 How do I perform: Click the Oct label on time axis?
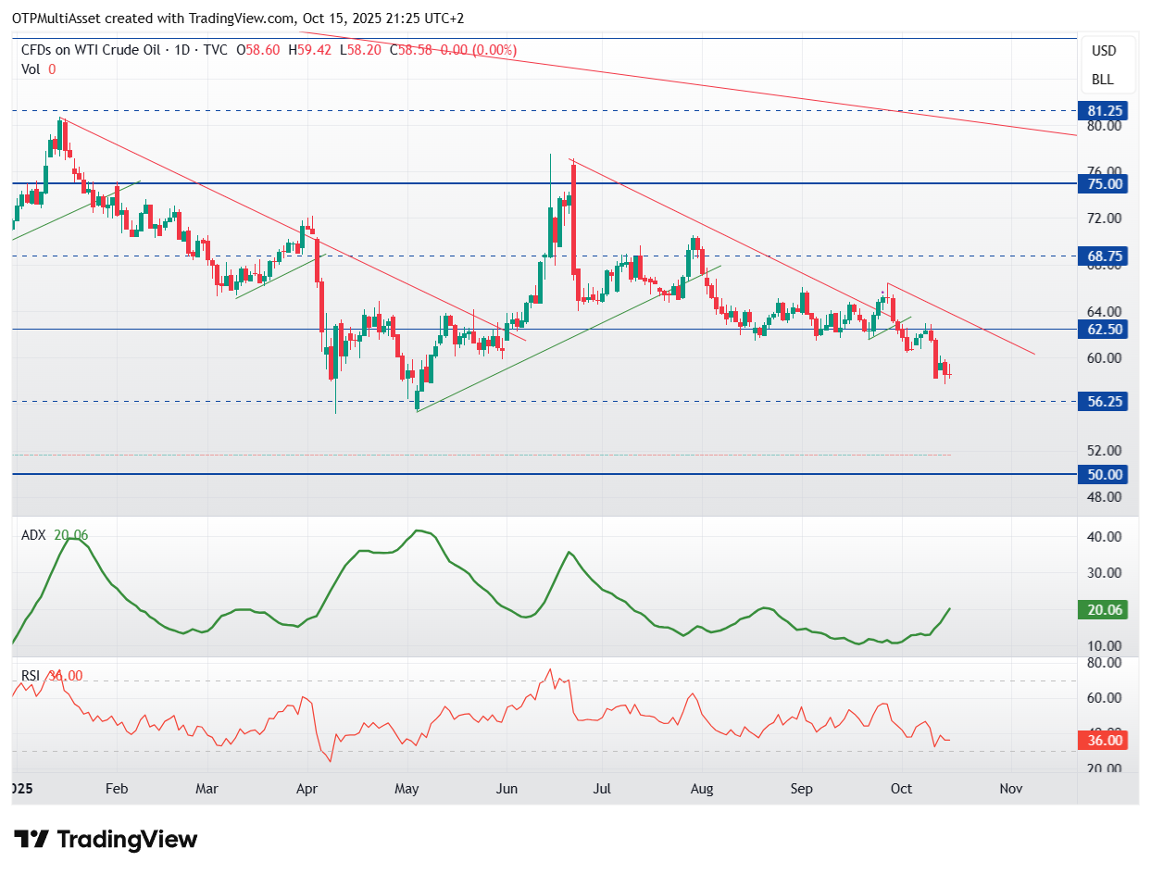(x=901, y=789)
